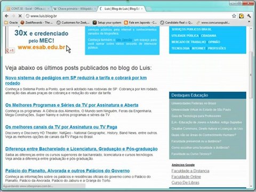
Task: Go back using the browser back arrow
Action: (7, 16)
